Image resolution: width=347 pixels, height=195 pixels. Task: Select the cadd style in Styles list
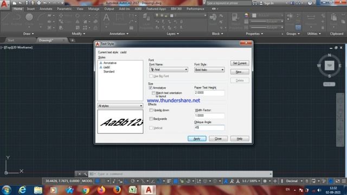(106, 67)
